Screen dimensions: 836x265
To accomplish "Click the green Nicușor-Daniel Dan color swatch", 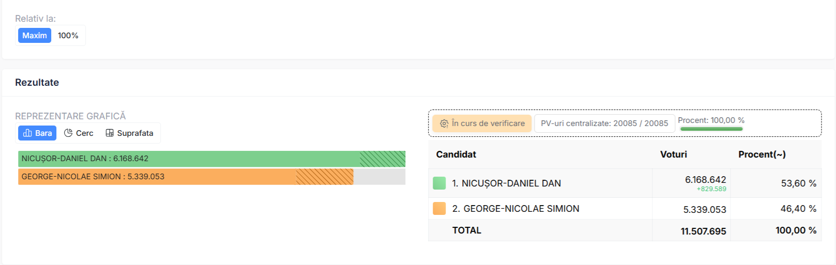I will pyautogui.click(x=439, y=183).
